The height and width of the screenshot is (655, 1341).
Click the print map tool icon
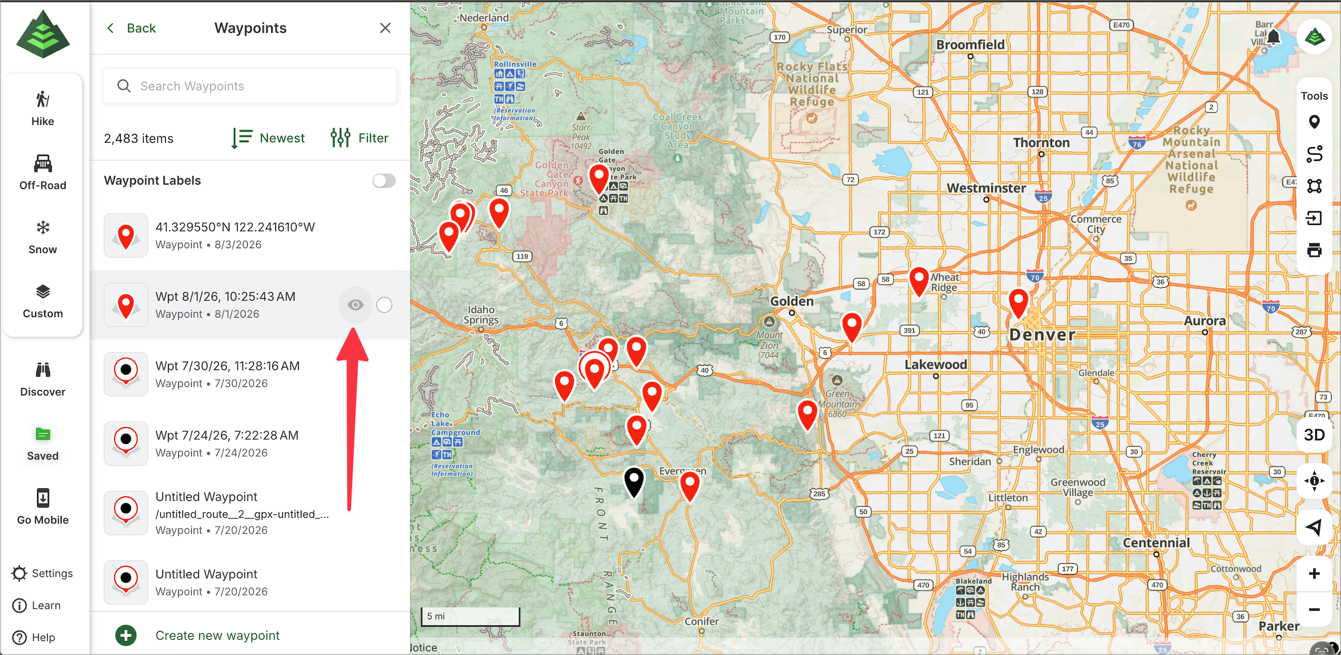(x=1315, y=250)
